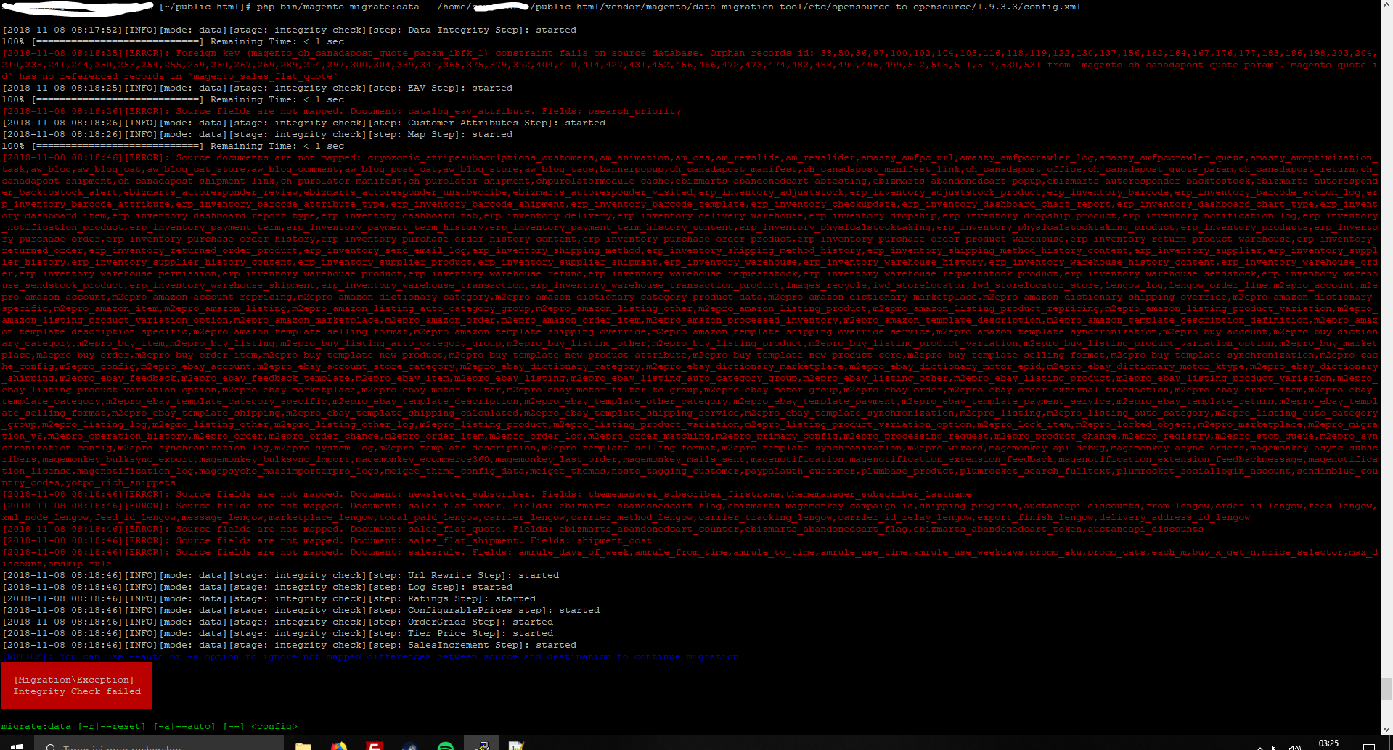Click the 'php bin/magento migrate:data' command text
The image size is (1393, 750).
tap(338, 7)
